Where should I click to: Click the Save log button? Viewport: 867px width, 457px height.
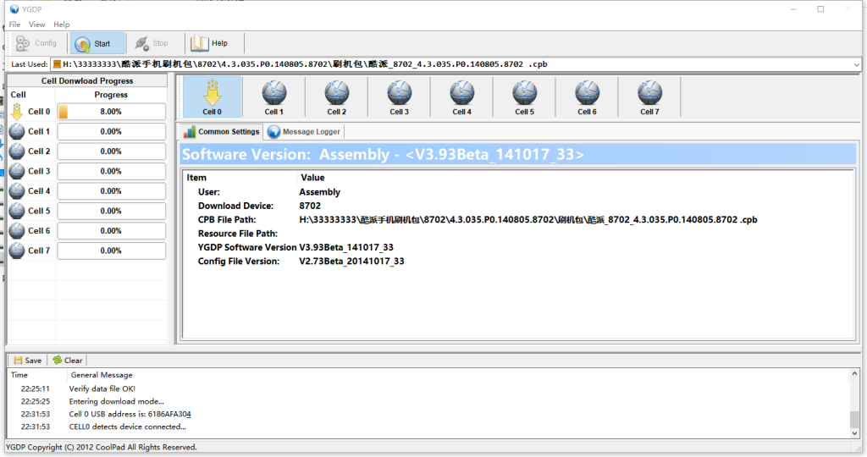(x=27, y=361)
